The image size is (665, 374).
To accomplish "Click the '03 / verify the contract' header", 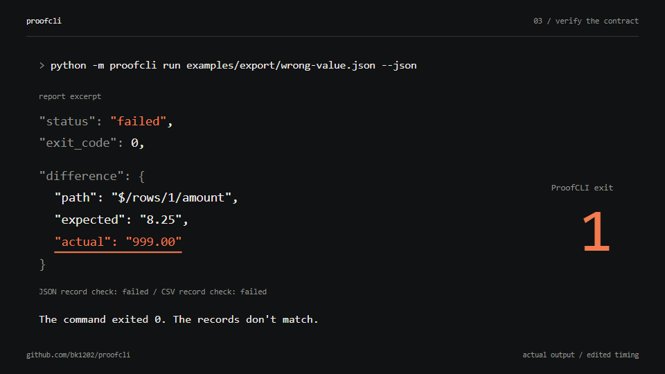I will pos(586,21).
